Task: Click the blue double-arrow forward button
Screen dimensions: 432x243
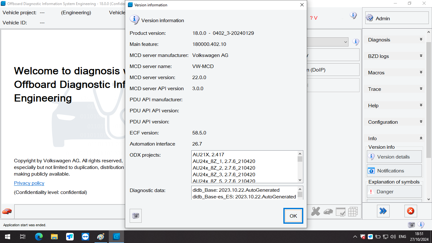Action: pyautogui.click(x=383, y=211)
